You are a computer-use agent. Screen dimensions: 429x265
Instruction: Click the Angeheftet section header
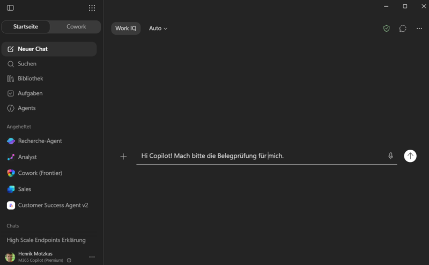(x=19, y=127)
